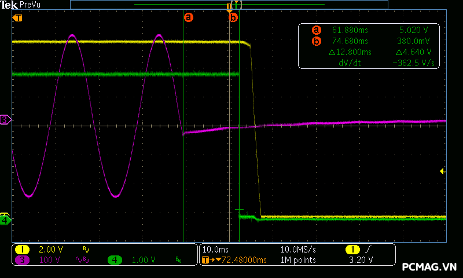
Task: Click the record overview bar at top
Action: click(229, 5)
